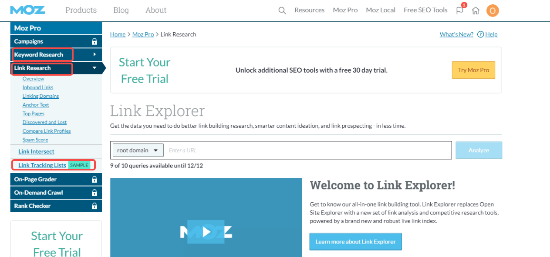Open Top Pages in sidebar
The height and width of the screenshot is (257, 550).
34,113
